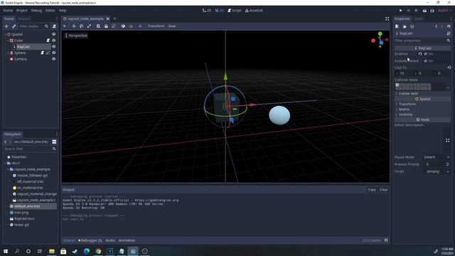Add a new node in Scene dock
Image resolution: width=455 pixels, height=256 pixels.
tap(6, 26)
